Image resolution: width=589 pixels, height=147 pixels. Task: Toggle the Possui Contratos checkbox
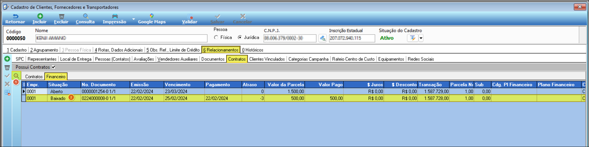53,67
